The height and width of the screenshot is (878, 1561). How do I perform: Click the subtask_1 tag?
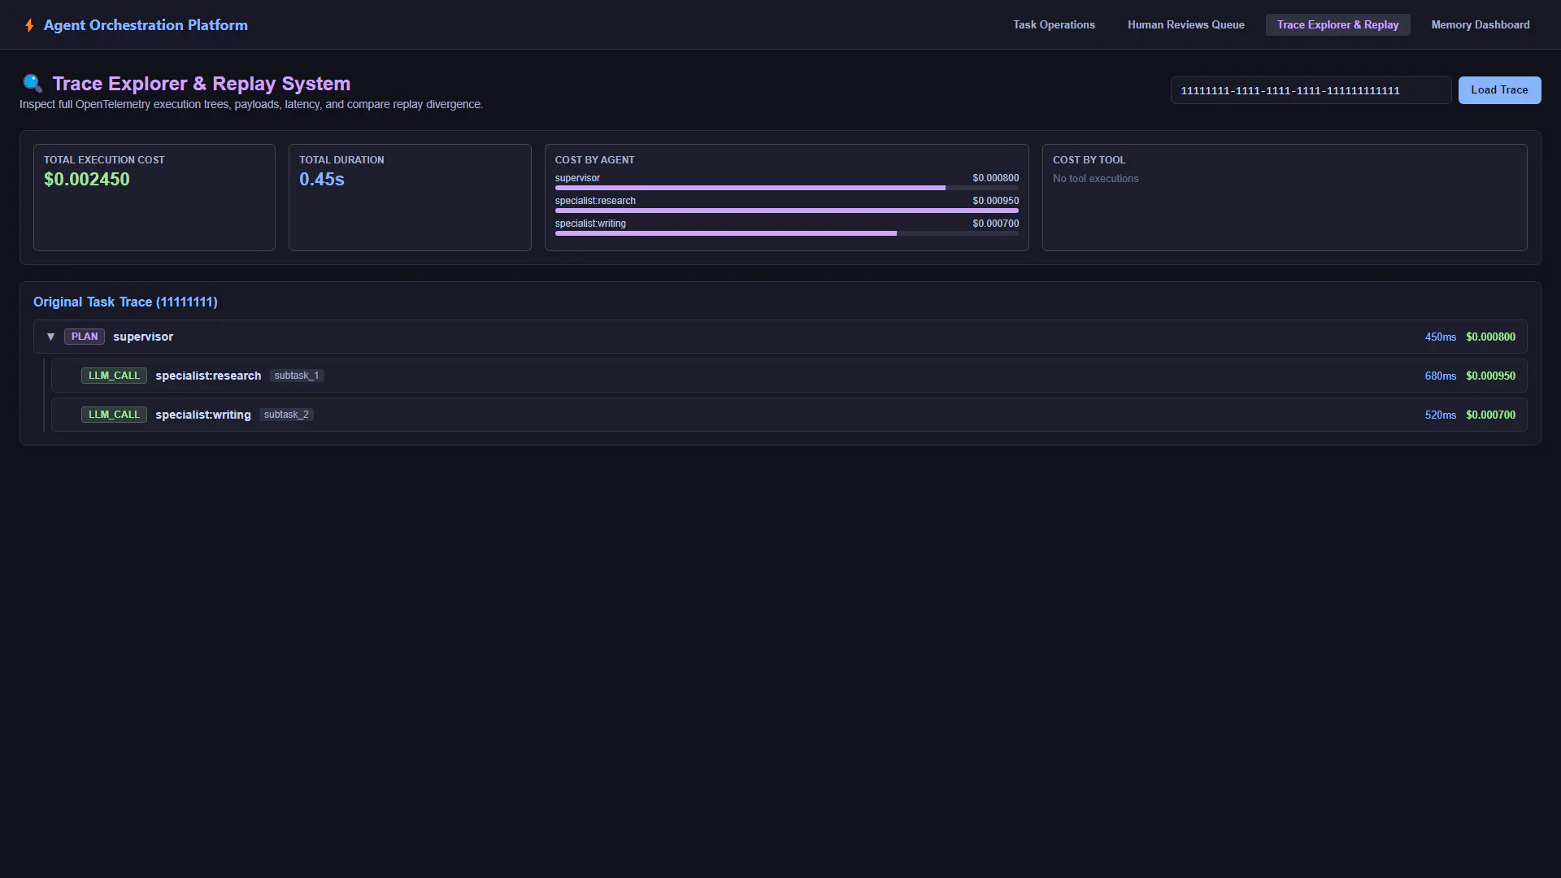point(297,376)
